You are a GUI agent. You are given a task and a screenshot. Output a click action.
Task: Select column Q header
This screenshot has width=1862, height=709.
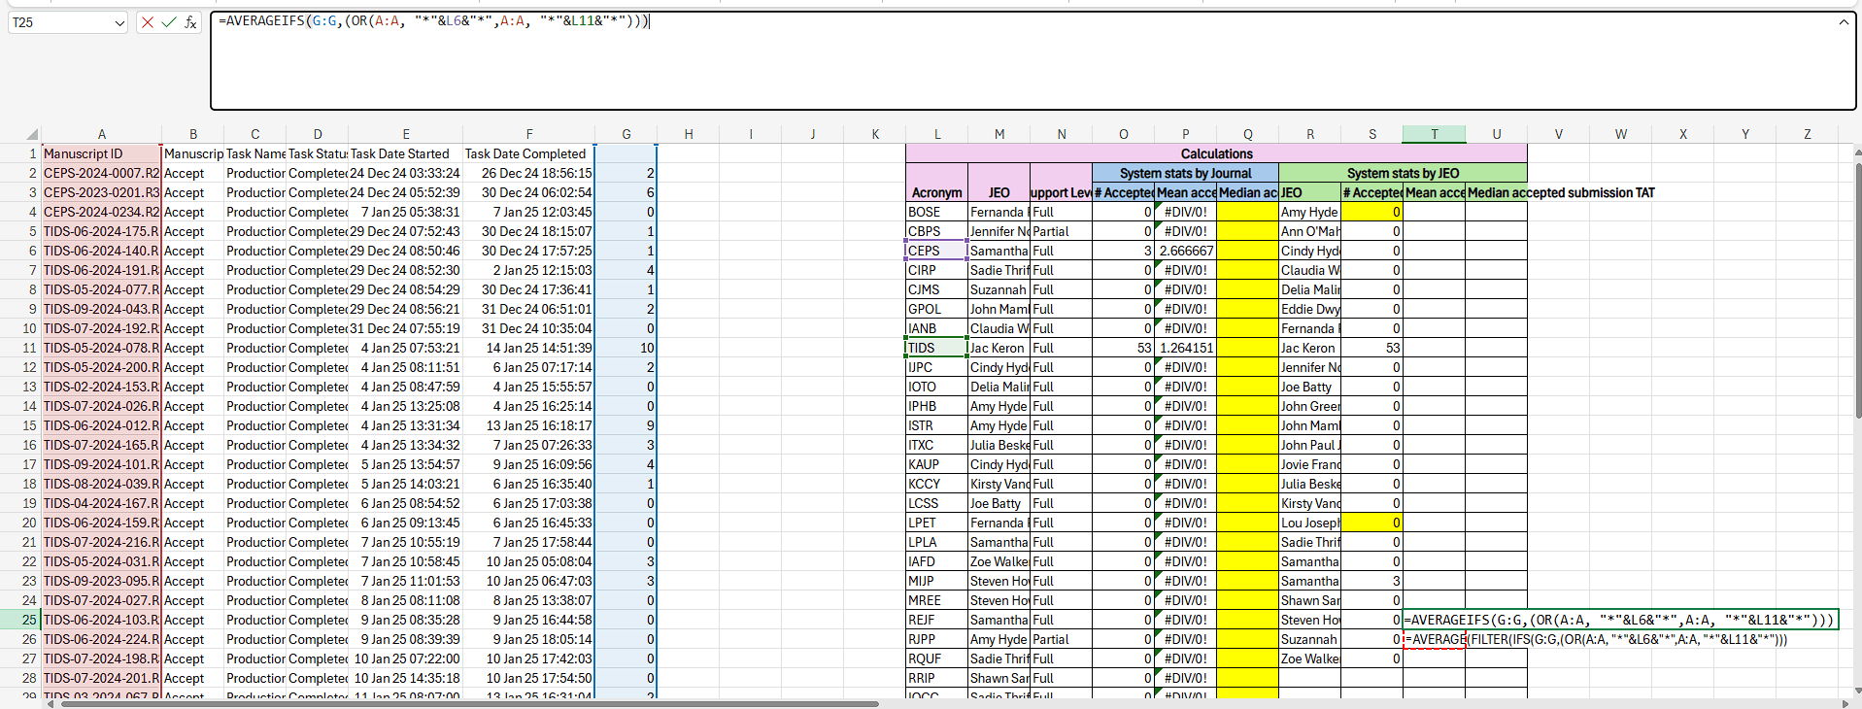pos(1247,134)
